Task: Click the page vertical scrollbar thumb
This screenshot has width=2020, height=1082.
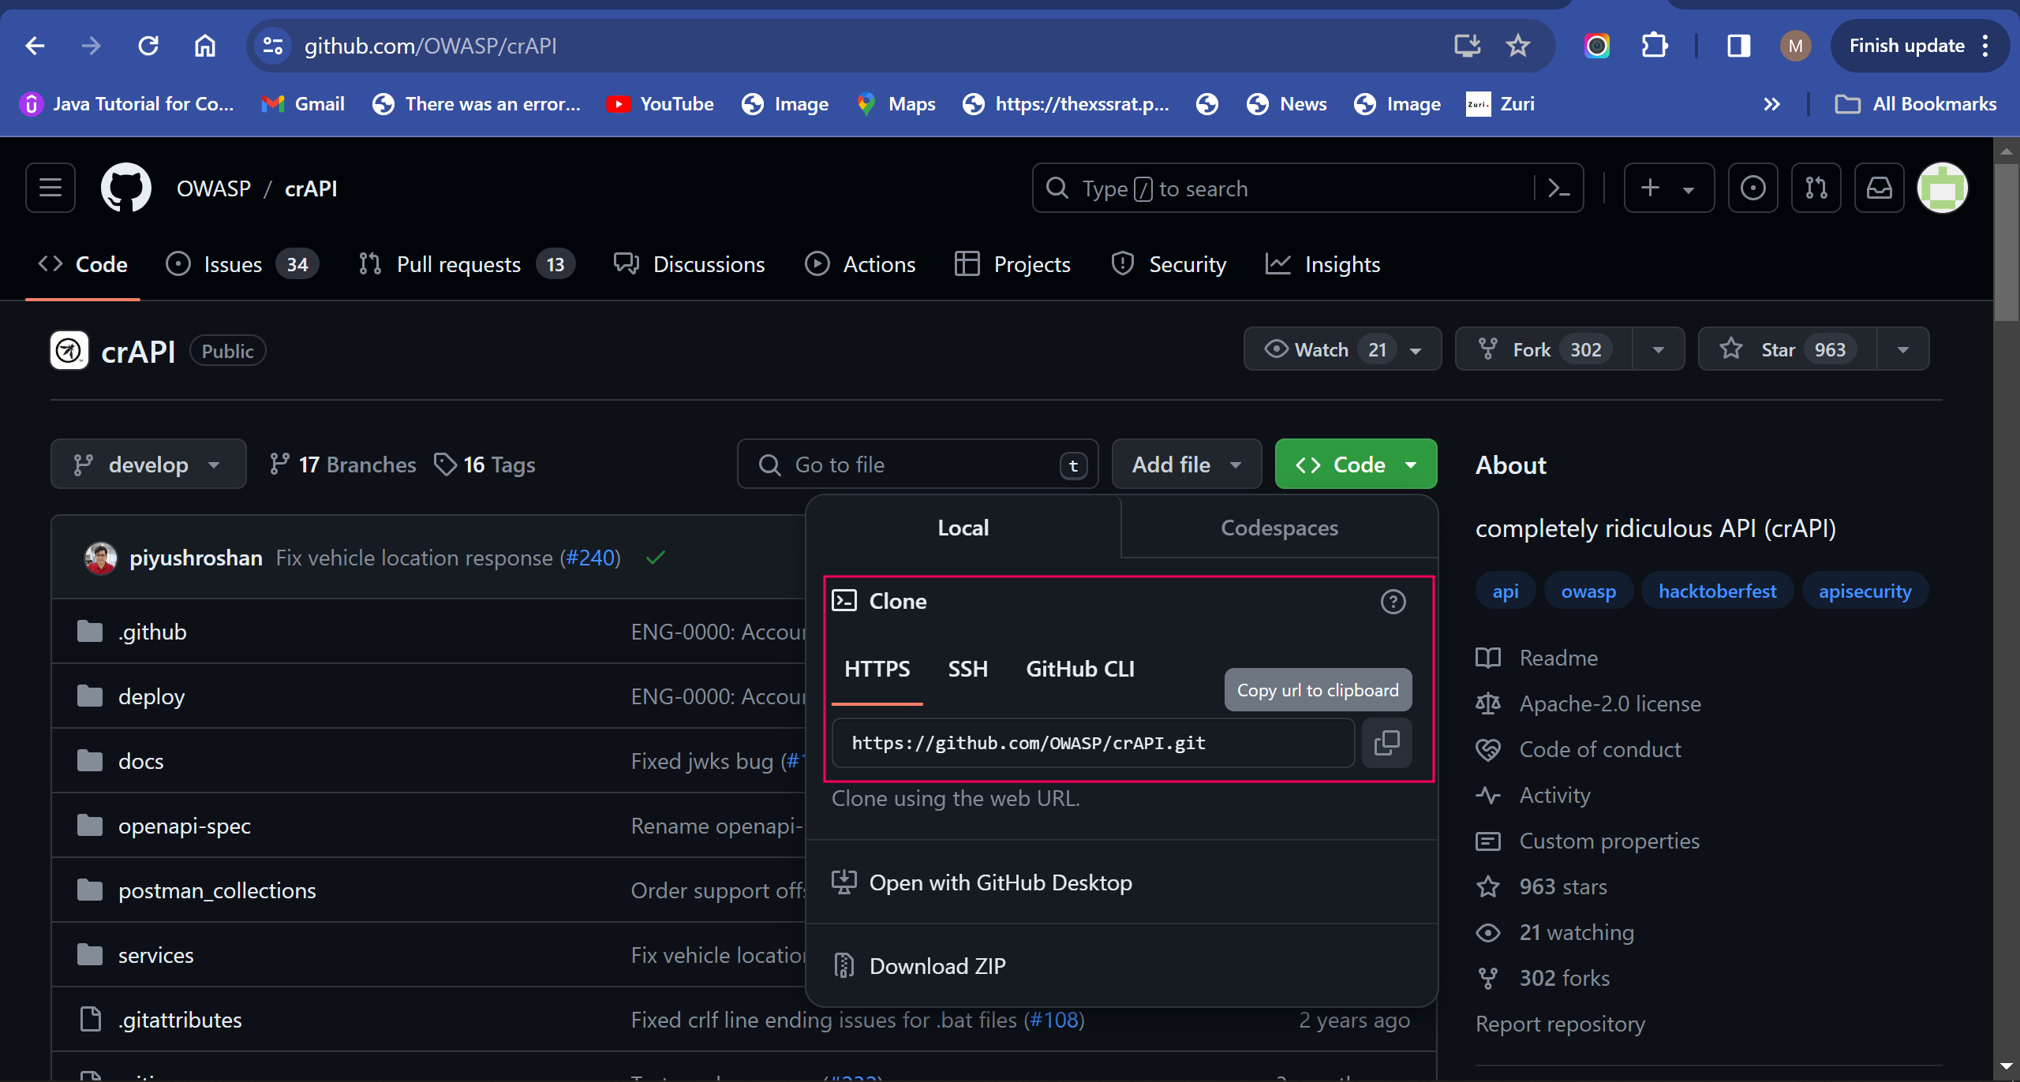Action: (x=2007, y=243)
